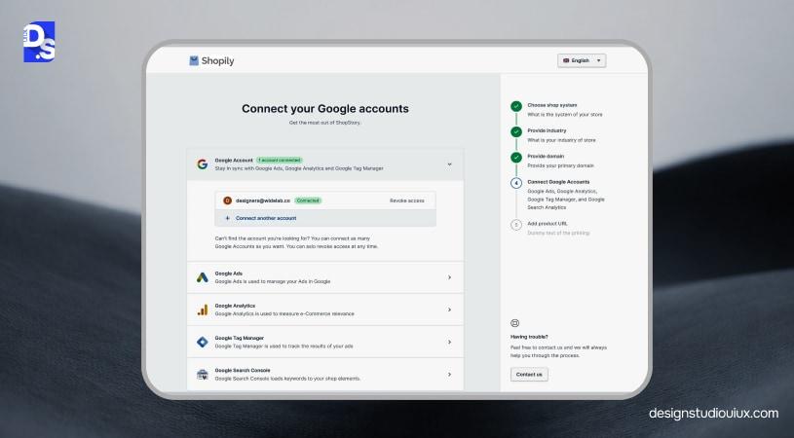Expand the Google Ads row chevron
Viewport: 794px width, 438px height.
449,277
